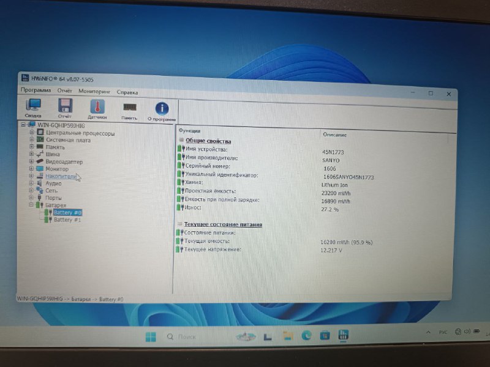Click the 16200 mWh current capacity value

[347, 242]
